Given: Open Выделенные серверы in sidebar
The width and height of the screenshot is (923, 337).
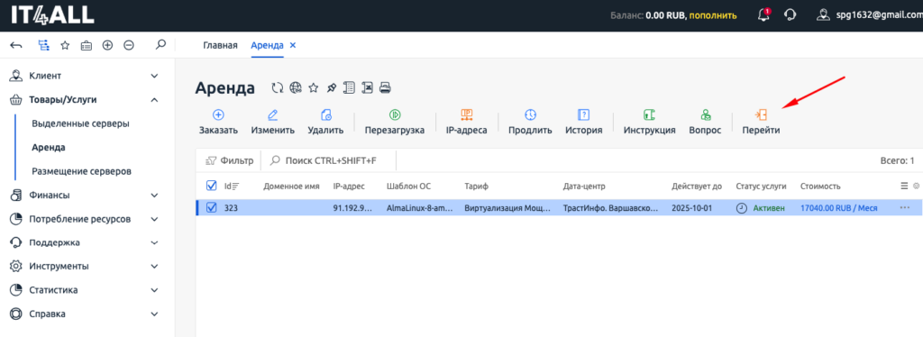Looking at the screenshot, I should 80,123.
